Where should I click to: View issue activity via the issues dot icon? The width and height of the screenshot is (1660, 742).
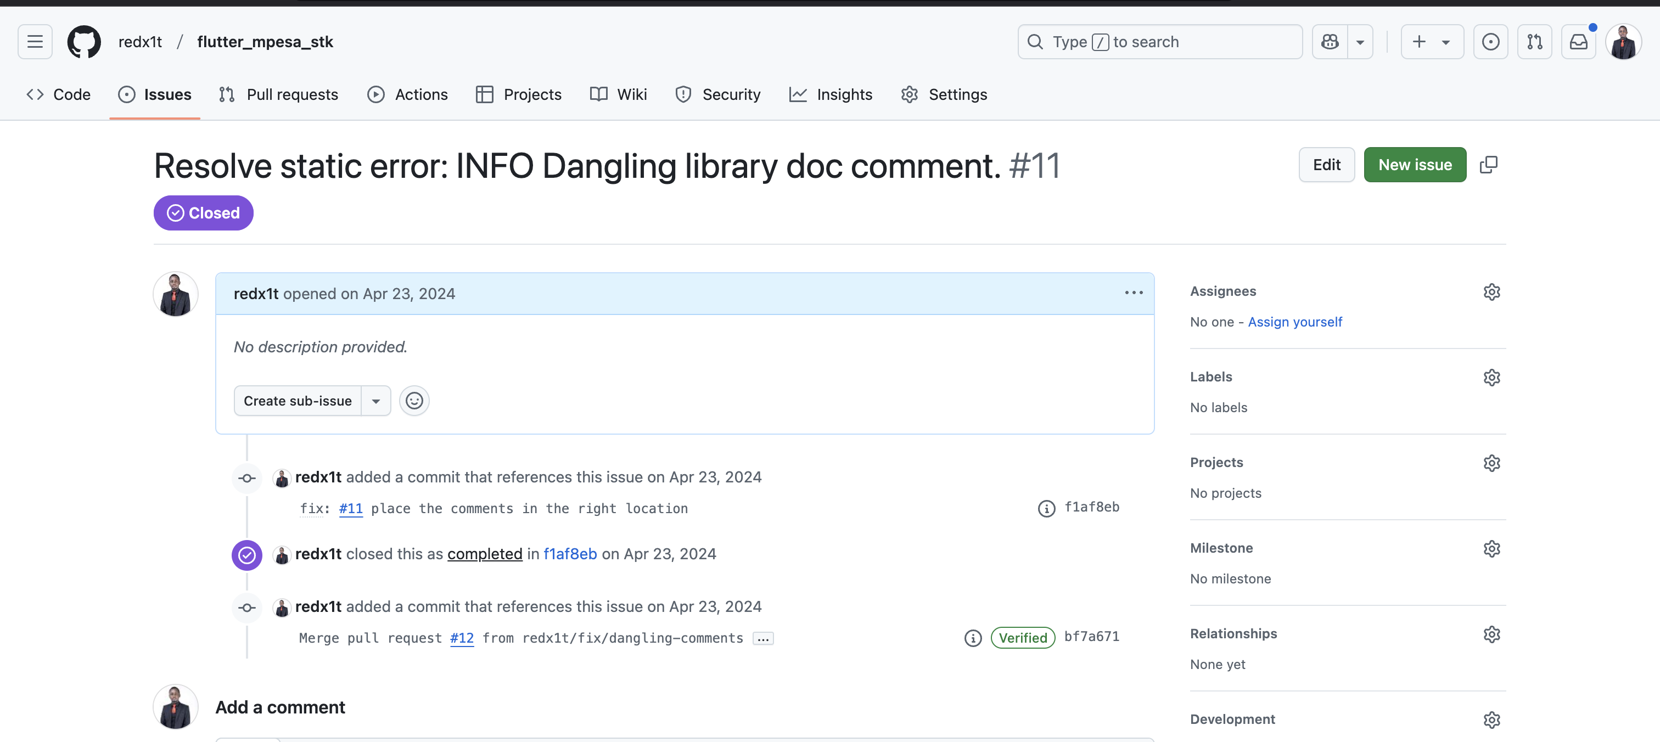point(1490,41)
